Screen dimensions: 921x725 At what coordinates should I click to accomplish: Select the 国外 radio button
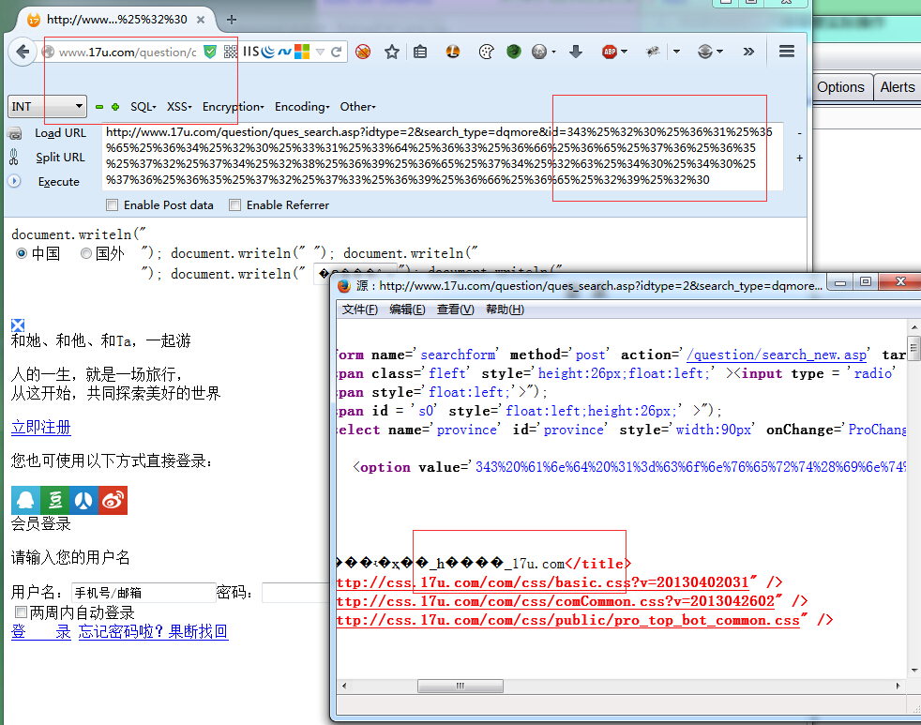click(85, 253)
